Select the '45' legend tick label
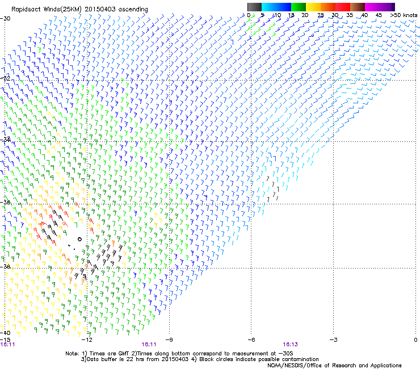 tap(379, 15)
